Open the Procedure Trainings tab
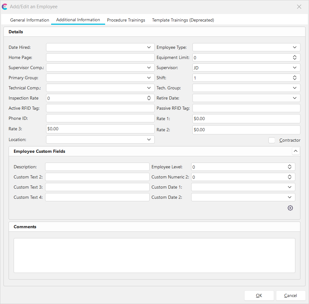Viewport: 309px width, 304px height. (x=126, y=20)
